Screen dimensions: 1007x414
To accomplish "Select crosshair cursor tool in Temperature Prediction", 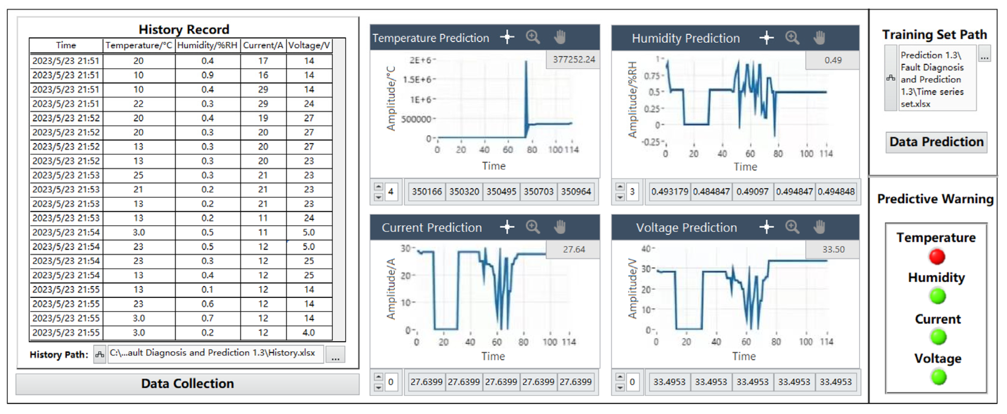I will (507, 37).
